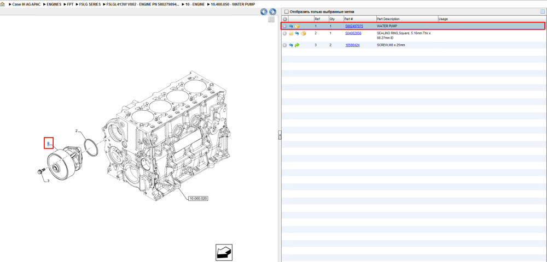547x262 pixels.
Task: Open '10 - ENGINE' breadcrumb
Action: pyautogui.click(x=195, y=4)
